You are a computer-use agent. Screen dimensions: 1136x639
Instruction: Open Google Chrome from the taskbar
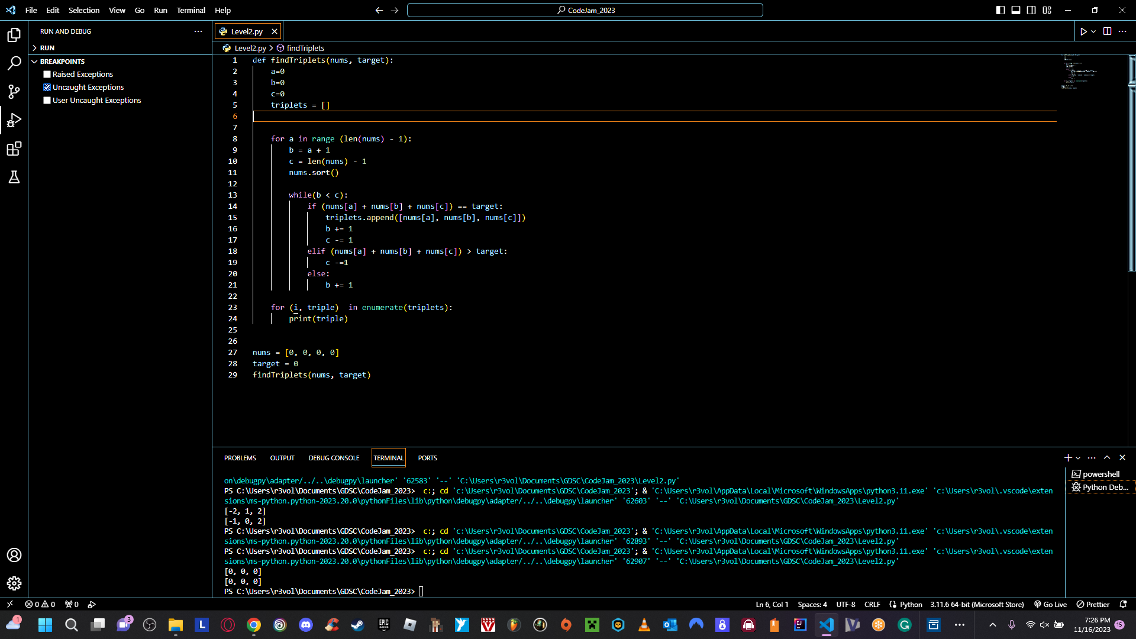[x=254, y=625]
